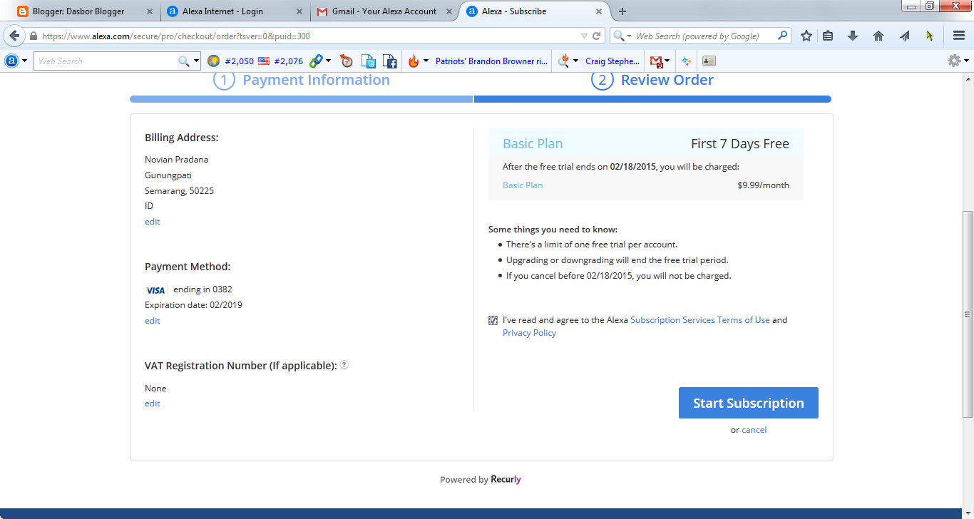Click the page lock security icon
974x519 pixels.
(34, 36)
